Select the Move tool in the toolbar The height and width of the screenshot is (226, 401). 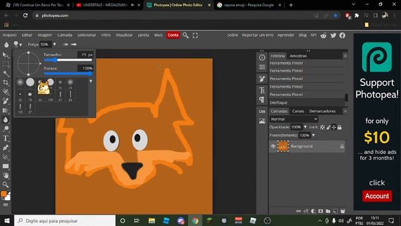6,55
